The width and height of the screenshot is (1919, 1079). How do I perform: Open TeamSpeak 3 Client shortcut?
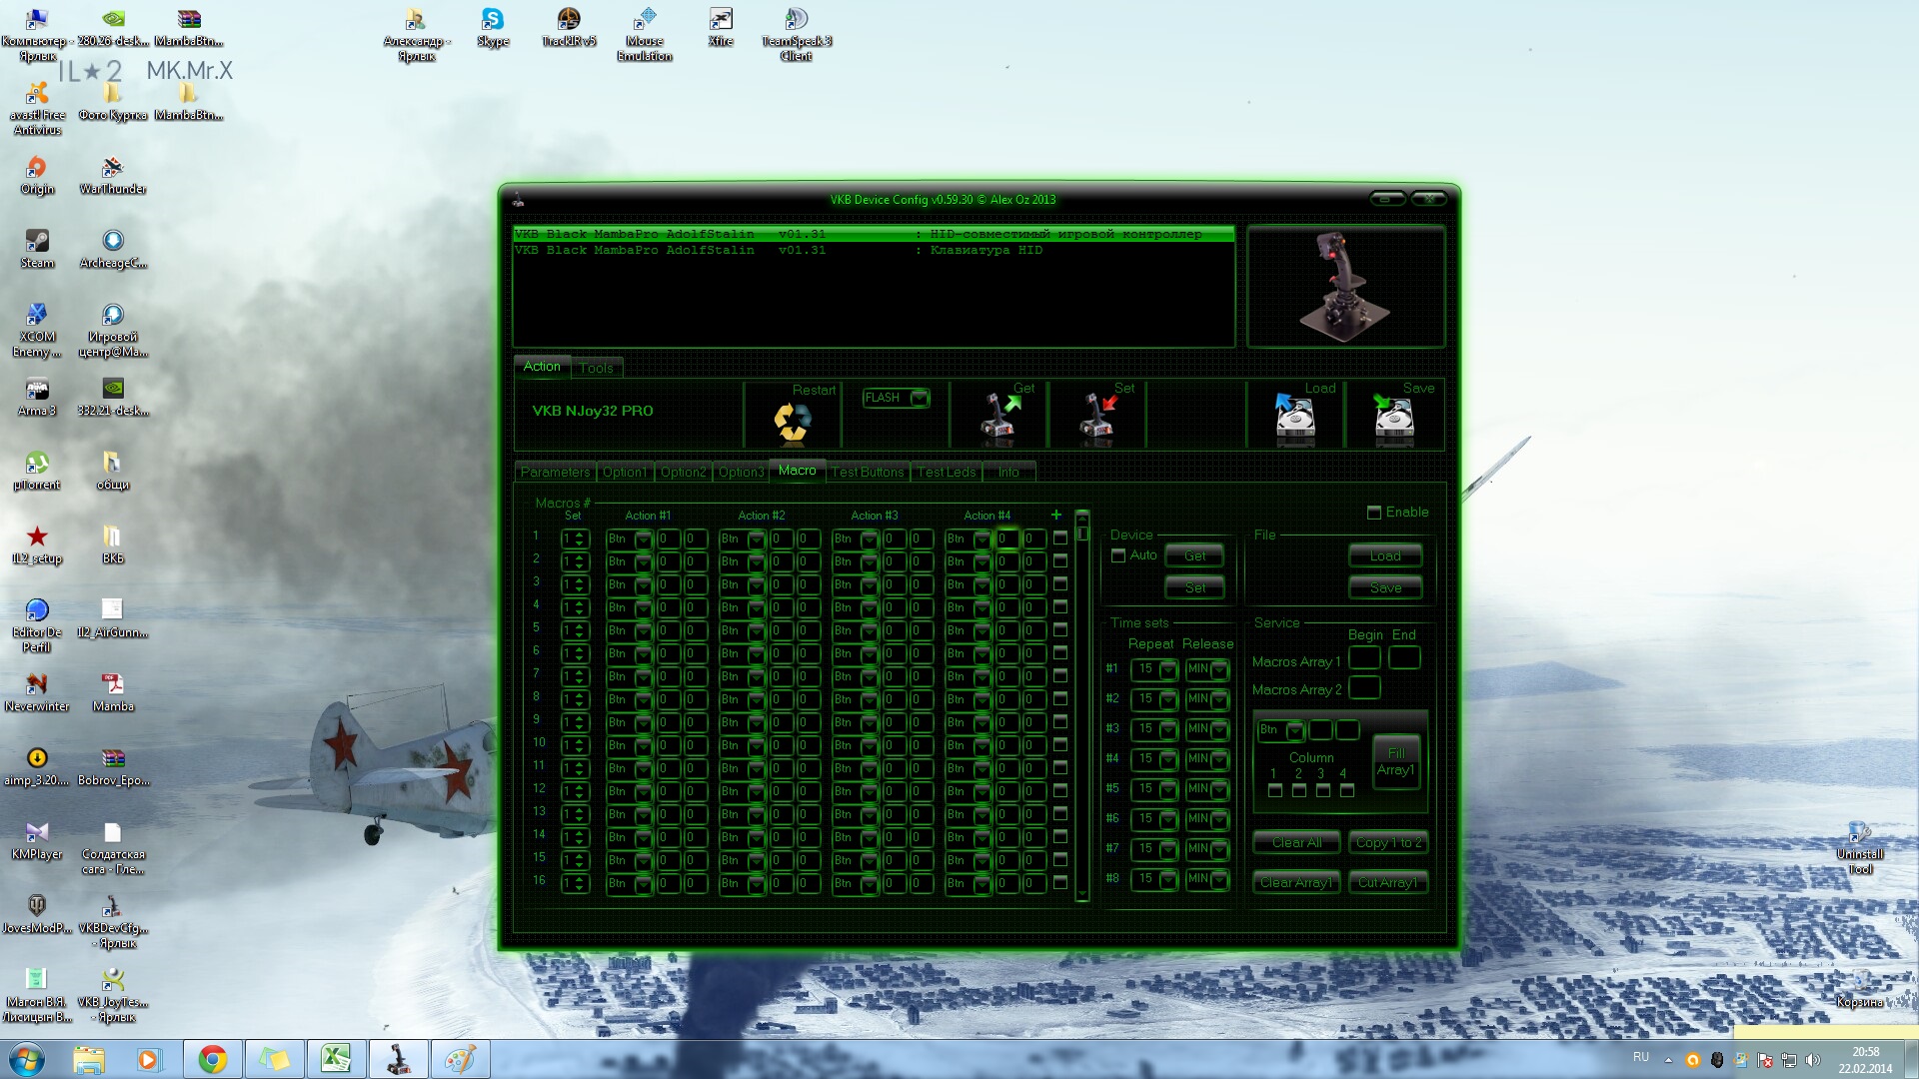[x=797, y=34]
